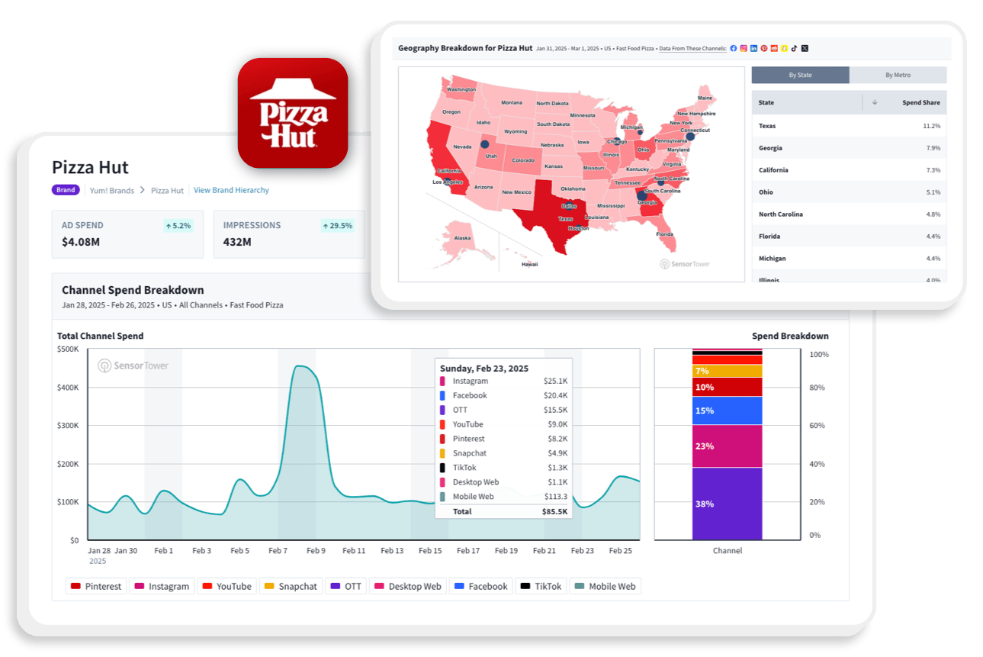The image size is (983, 657).
Task: Open the View Brand Hierarchy link
Action: [231, 190]
